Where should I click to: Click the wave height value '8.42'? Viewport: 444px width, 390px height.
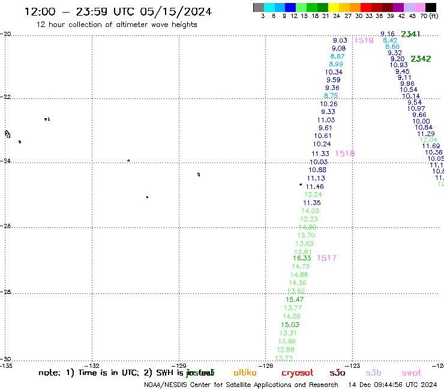[x=390, y=40]
